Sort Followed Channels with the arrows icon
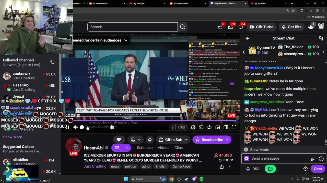This screenshot has height=183, width=327. pos(52,62)
